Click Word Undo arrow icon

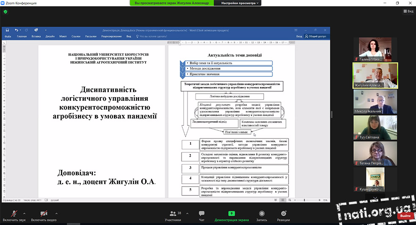click(x=17, y=30)
